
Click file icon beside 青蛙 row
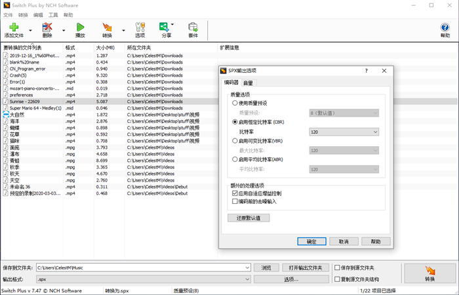pos(5,161)
